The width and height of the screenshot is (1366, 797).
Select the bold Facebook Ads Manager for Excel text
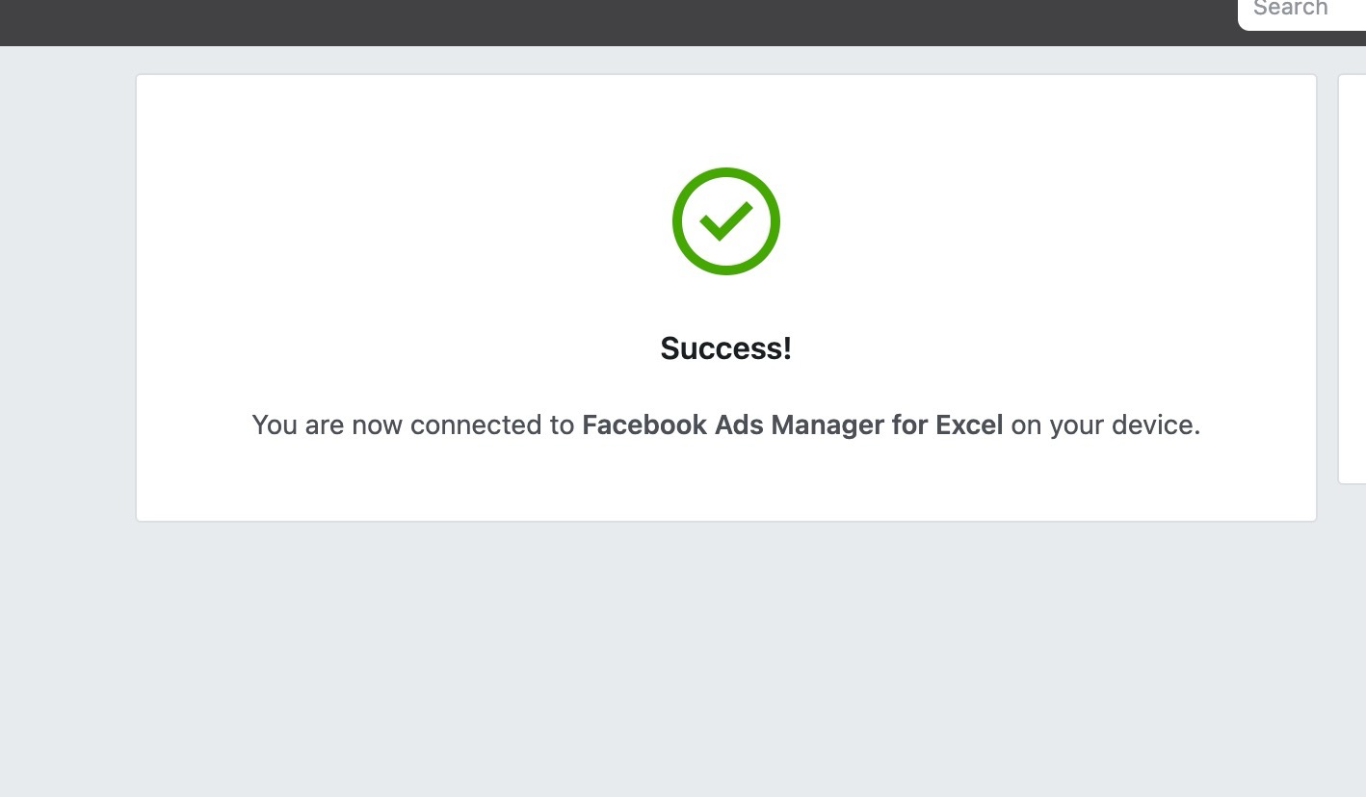pos(793,424)
